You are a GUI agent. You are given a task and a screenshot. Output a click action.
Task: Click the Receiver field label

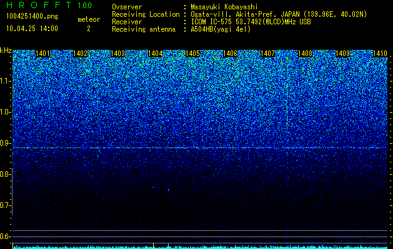(127, 22)
